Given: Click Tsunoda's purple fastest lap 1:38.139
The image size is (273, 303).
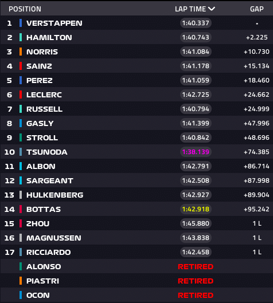Looking at the screenshot, I should [x=196, y=152].
